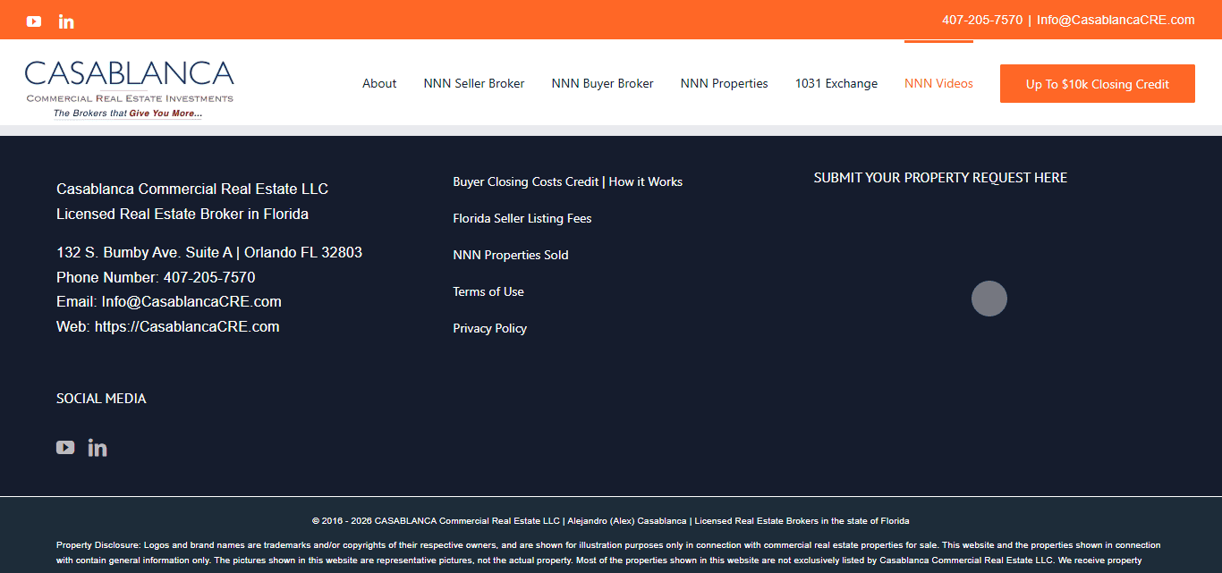Click the footer email Info@CasablancaCRE.com
This screenshot has height=573, width=1222.
coord(191,302)
